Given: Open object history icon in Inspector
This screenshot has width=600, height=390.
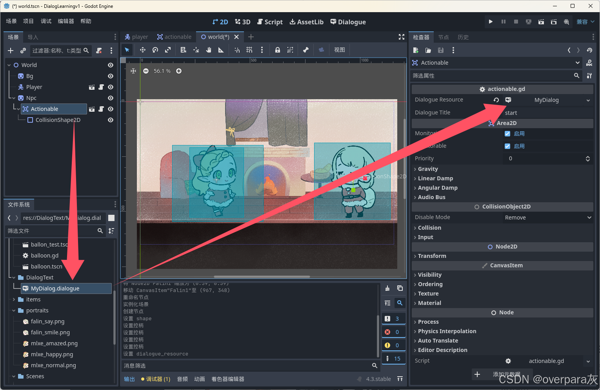Looking at the screenshot, I should (x=589, y=50).
